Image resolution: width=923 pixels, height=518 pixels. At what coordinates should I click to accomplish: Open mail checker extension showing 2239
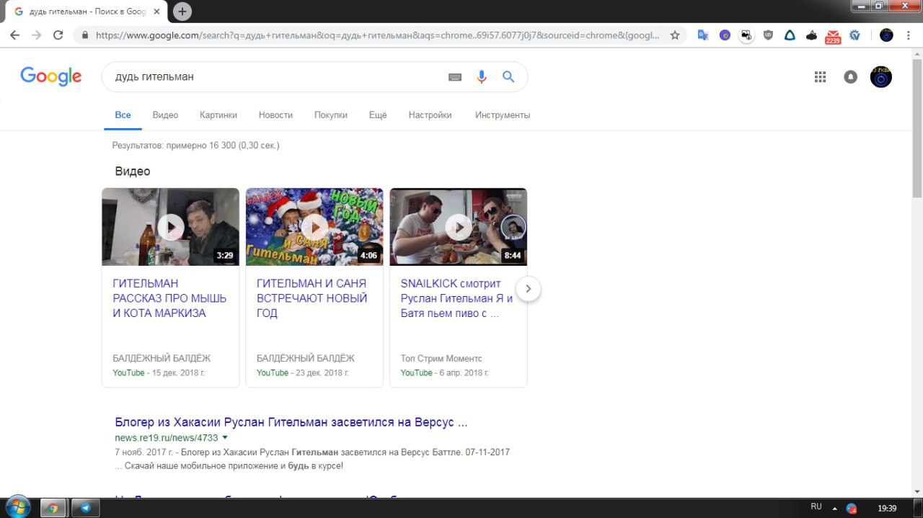833,36
